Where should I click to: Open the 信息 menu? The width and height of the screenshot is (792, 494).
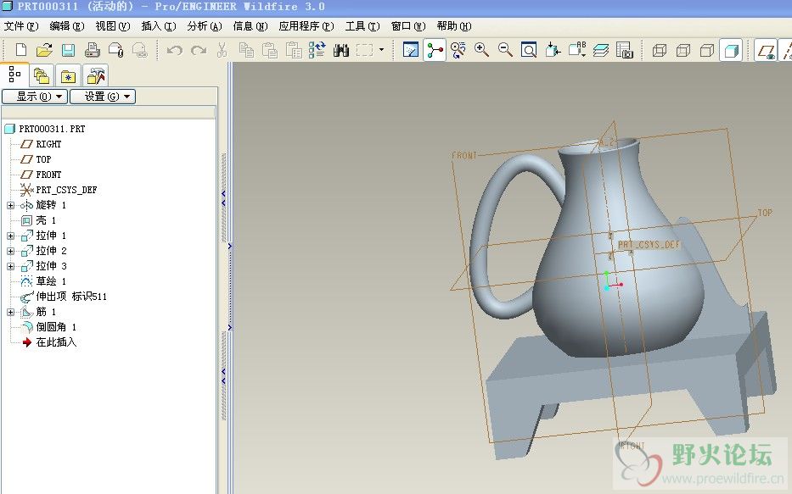click(250, 26)
